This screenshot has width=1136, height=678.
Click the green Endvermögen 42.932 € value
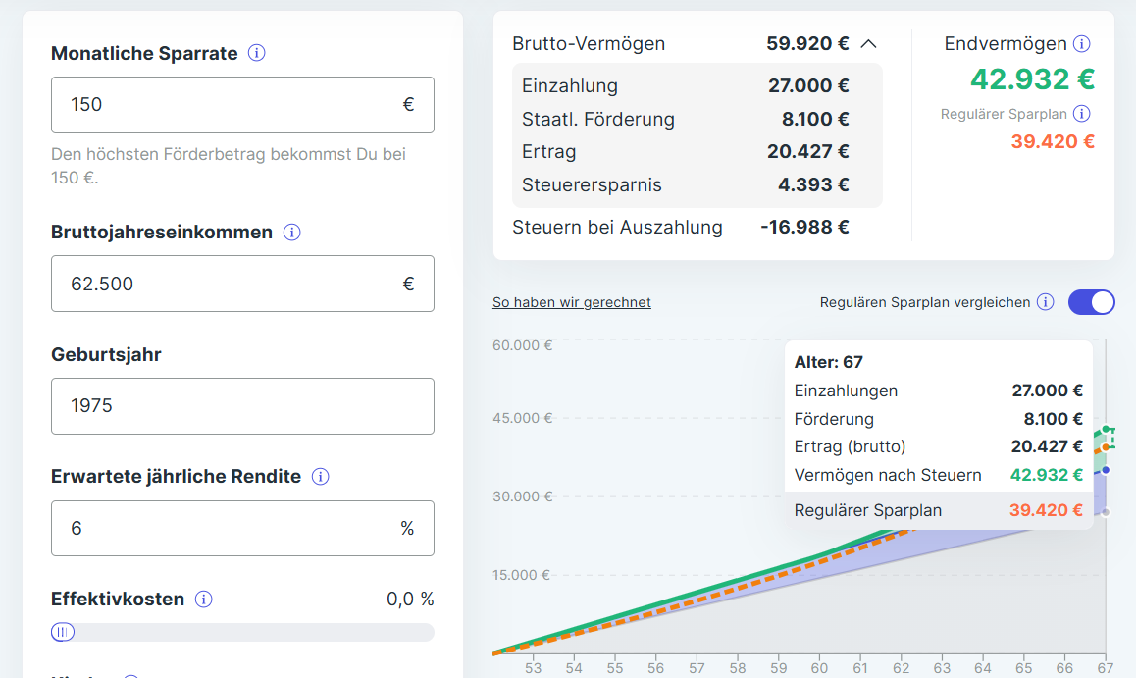1032,78
